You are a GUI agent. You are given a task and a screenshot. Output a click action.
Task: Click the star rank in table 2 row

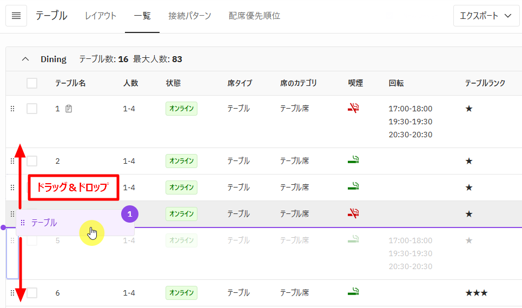469,161
